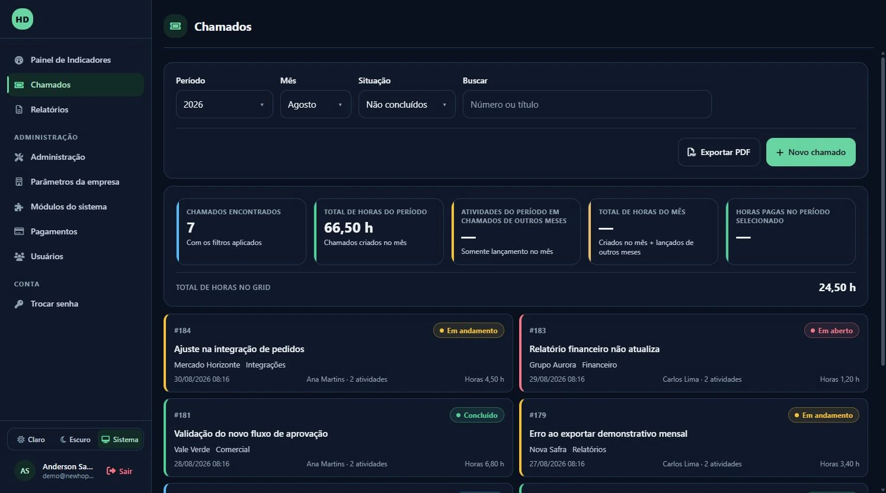Focus the Buscar número ou título field
Screen dimensions: 886x493
[587, 104]
